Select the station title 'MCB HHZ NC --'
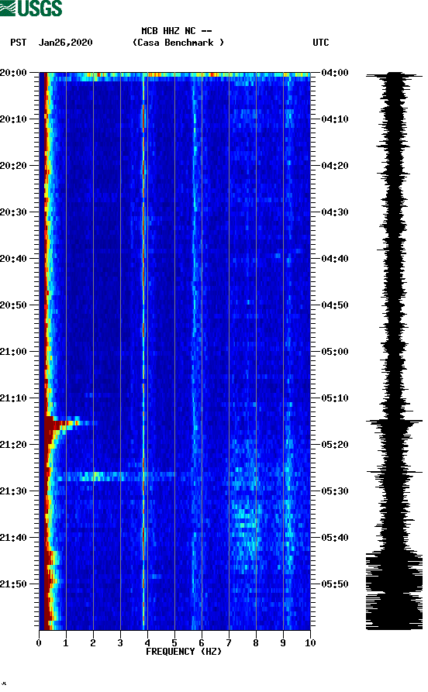Screen dimensions: 428x692 pos(177,31)
